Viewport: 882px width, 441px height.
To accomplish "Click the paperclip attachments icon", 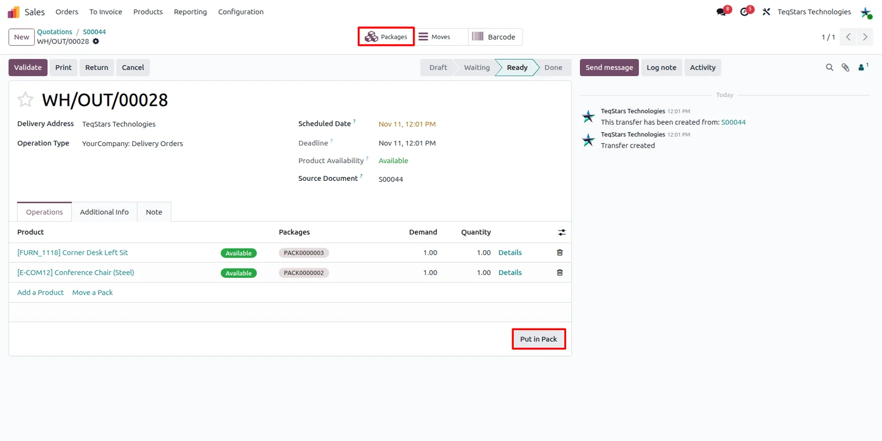I will point(846,68).
